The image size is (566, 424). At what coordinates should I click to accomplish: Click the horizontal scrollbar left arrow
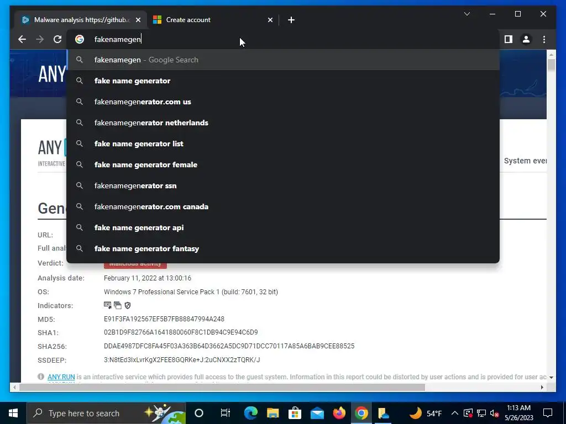coord(14,387)
